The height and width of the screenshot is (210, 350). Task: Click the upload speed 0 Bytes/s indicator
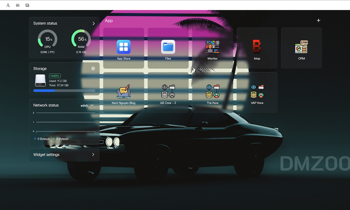[x=42, y=139]
